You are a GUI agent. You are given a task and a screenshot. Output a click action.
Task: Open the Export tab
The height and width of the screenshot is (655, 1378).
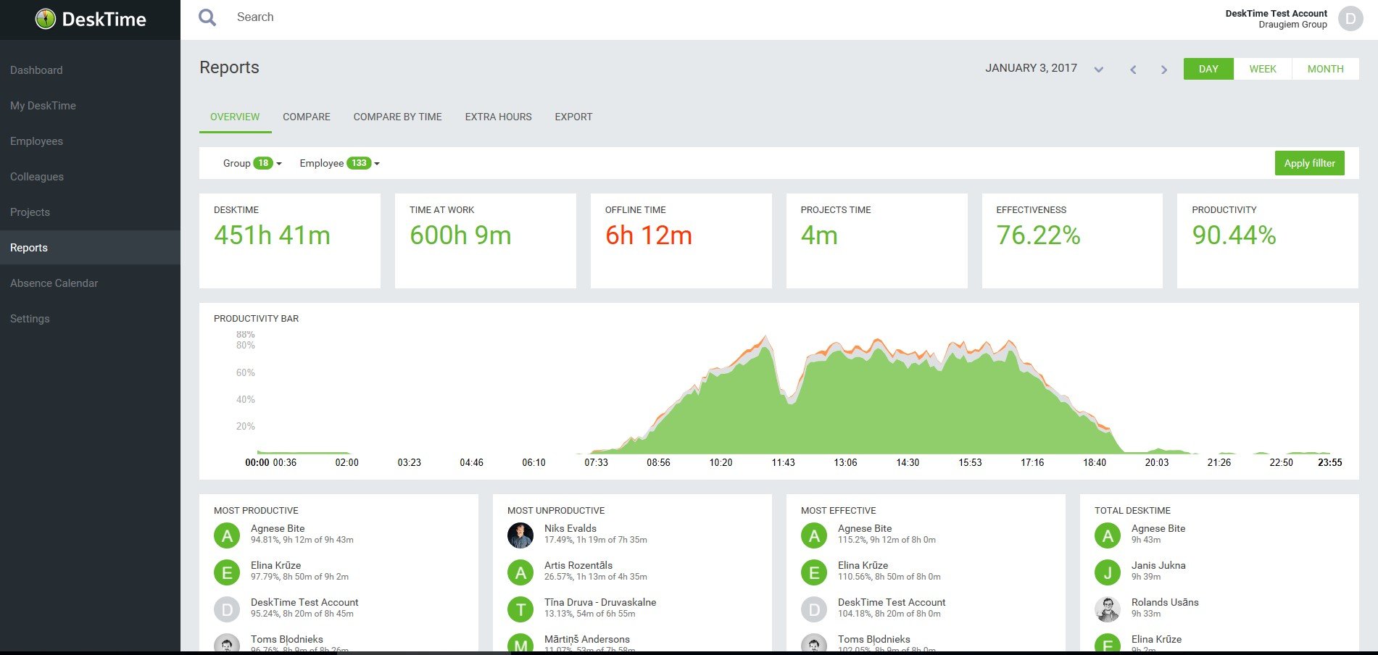tap(573, 117)
